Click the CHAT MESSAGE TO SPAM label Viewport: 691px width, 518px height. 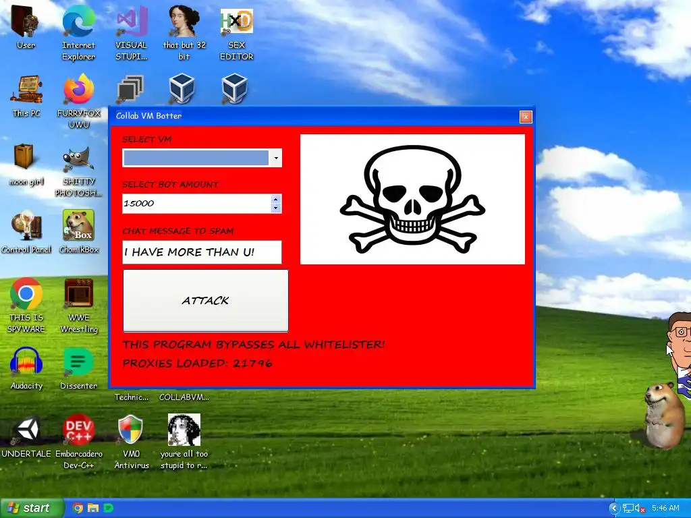pyautogui.click(x=178, y=231)
